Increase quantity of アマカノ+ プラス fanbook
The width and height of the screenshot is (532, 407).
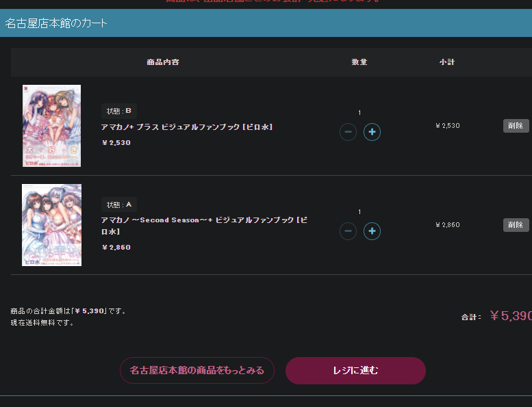point(372,132)
